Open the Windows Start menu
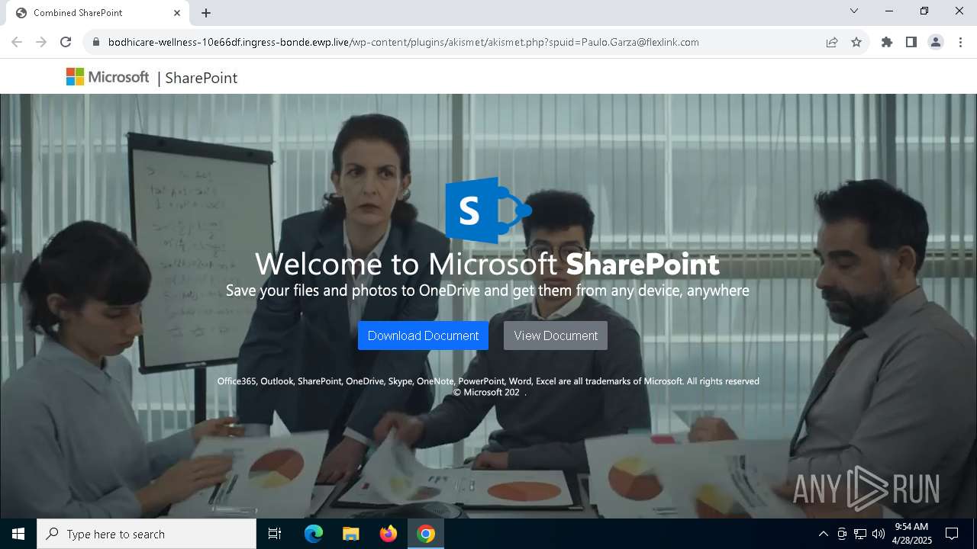The width and height of the screenshot is (977, 549). pos(18,534)
